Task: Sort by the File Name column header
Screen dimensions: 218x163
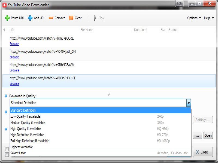Action: click(x=105, y=30)
